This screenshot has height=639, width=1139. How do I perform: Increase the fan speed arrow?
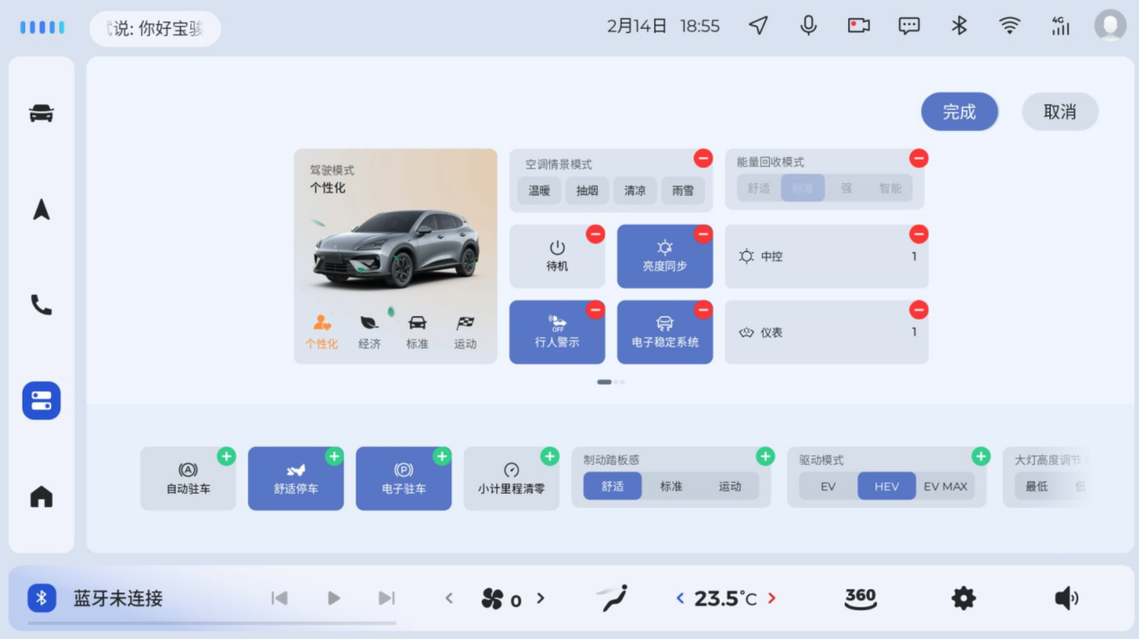pos(540,599)
